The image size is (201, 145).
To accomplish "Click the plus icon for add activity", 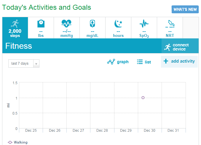I will (166, 61).
